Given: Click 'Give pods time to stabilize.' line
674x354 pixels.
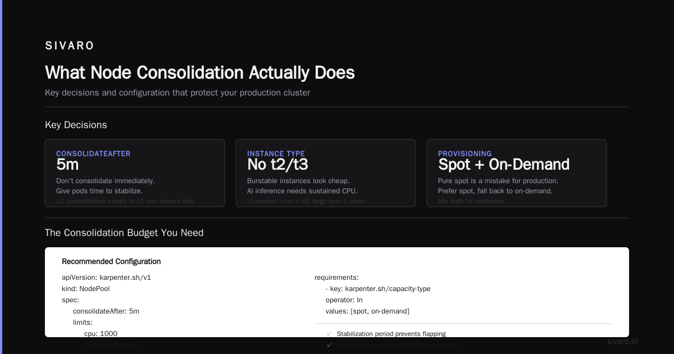Looking at the screenshot, I should (99, 191).
